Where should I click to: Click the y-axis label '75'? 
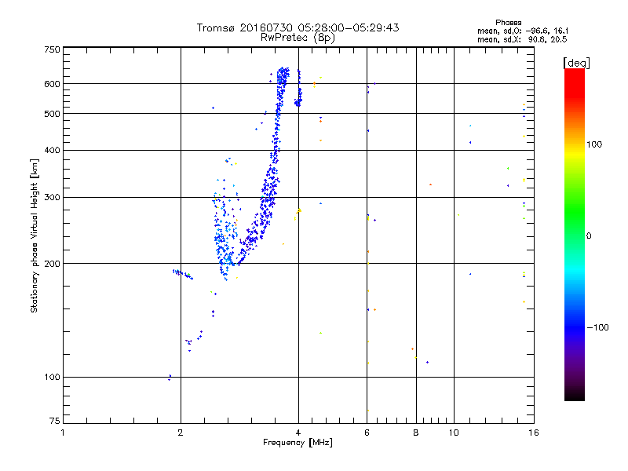click(55, 421)
